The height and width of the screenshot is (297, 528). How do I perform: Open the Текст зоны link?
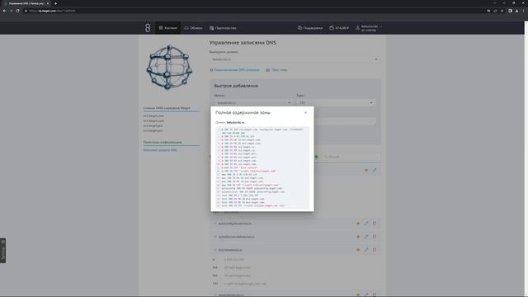click(x=277, y=70)
